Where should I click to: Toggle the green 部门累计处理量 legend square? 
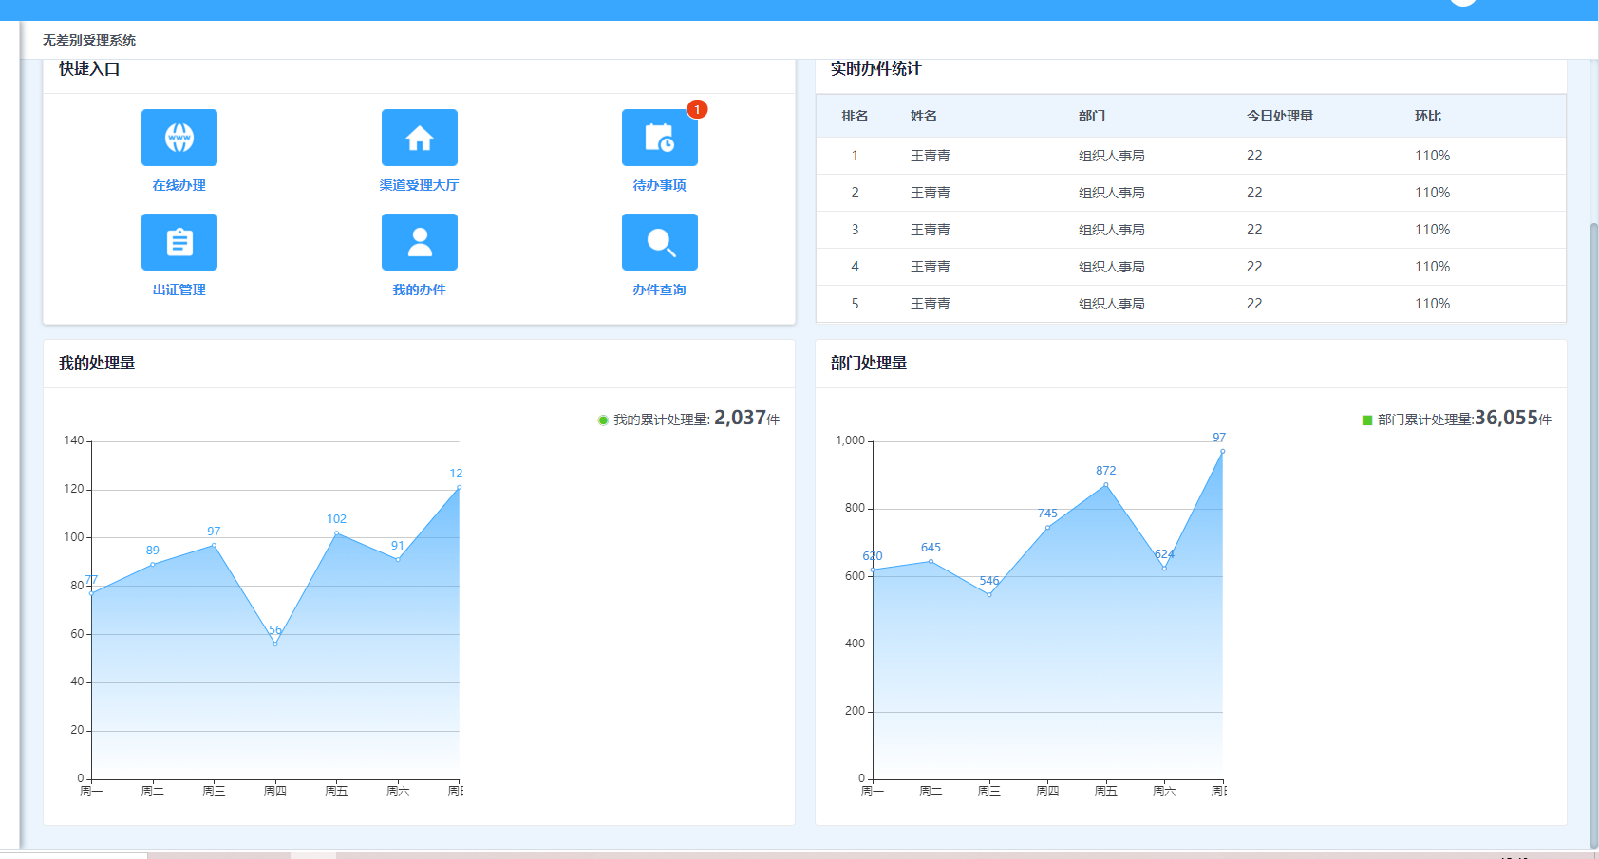point(1367,420)
